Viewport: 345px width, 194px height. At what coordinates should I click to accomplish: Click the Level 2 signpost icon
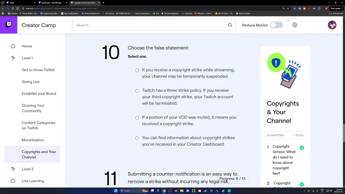pos(13,169)
